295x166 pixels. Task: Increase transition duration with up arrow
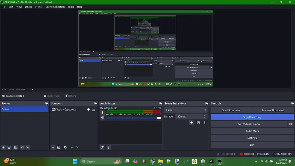pos(205,115)
